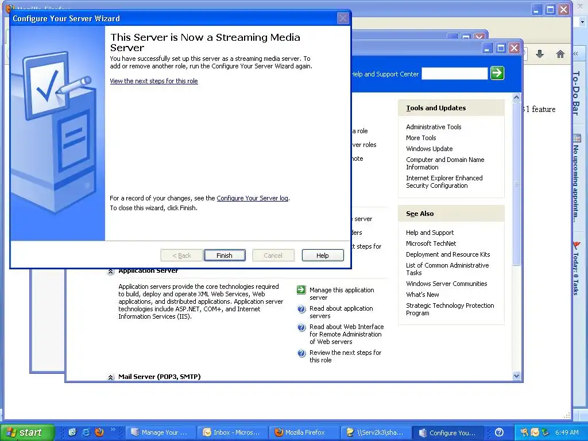588x441 pixels.
Task: Switch to Manage Your Server taskbar button
Action: pyautogui.click(x=160, y=432)
